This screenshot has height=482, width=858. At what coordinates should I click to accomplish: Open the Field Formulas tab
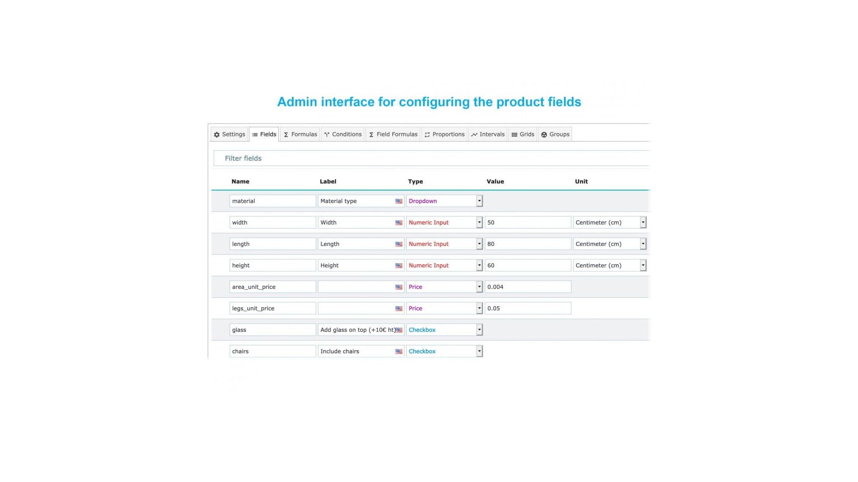click(x=393, y=134)
